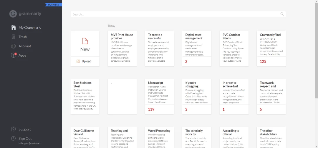318x148 pixels.
Task: Click the Account profile icon
Action: (13, 46)
